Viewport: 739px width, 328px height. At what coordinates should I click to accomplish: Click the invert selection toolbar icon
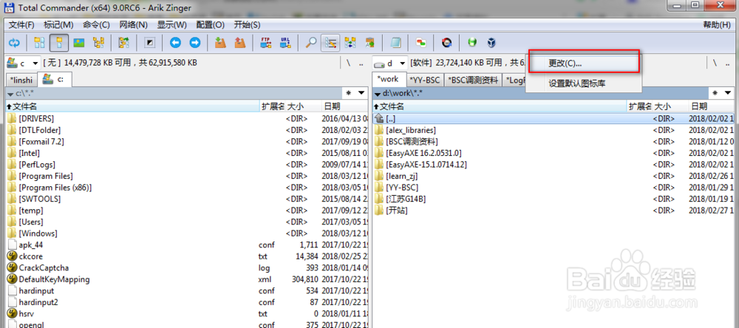124,44
